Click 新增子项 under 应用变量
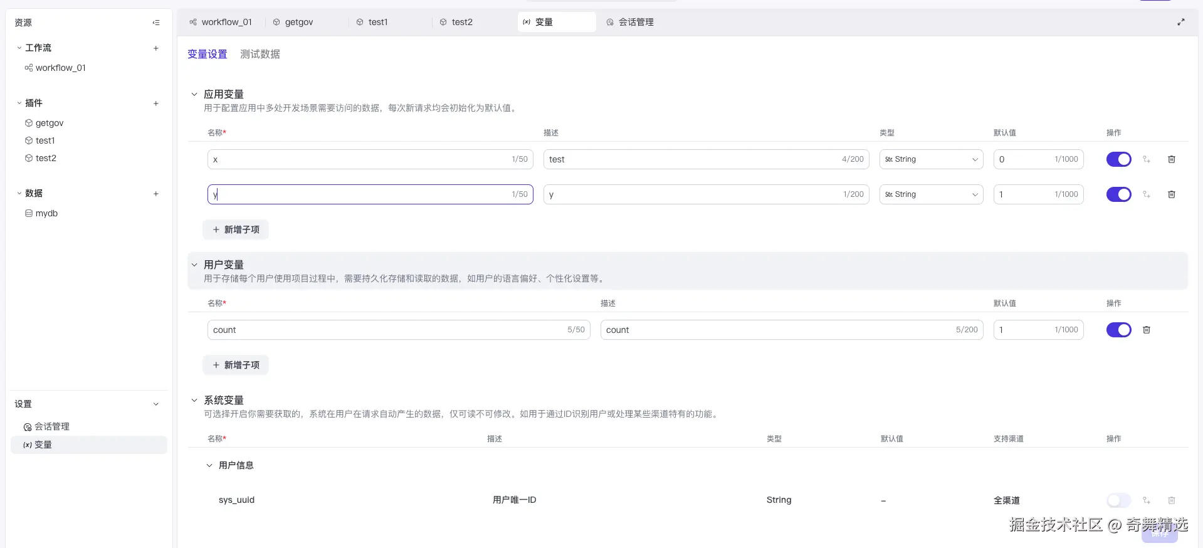The height and width of the screenshot is (548, 1203). 236,229
